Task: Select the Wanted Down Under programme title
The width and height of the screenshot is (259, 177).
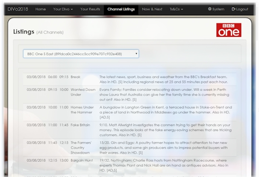Action: [x=83, y=92]
